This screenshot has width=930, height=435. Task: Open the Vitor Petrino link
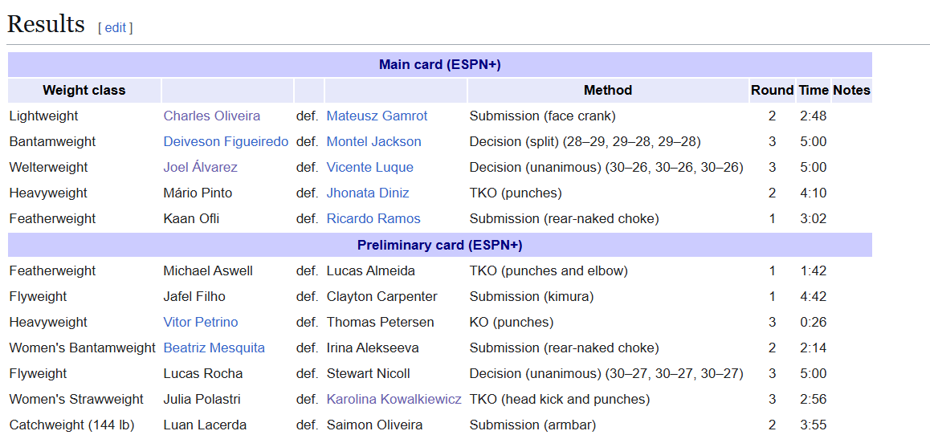point(200,322)
